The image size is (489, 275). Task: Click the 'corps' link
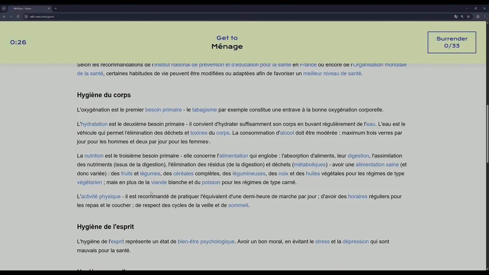(223, 133)
